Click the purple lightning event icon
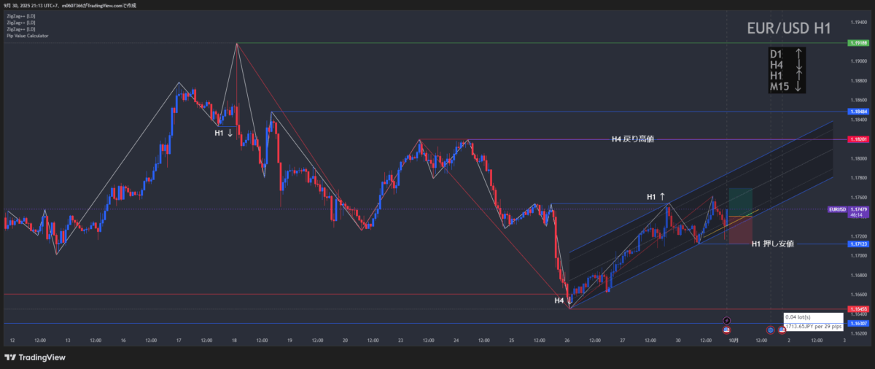 point(726,320)
